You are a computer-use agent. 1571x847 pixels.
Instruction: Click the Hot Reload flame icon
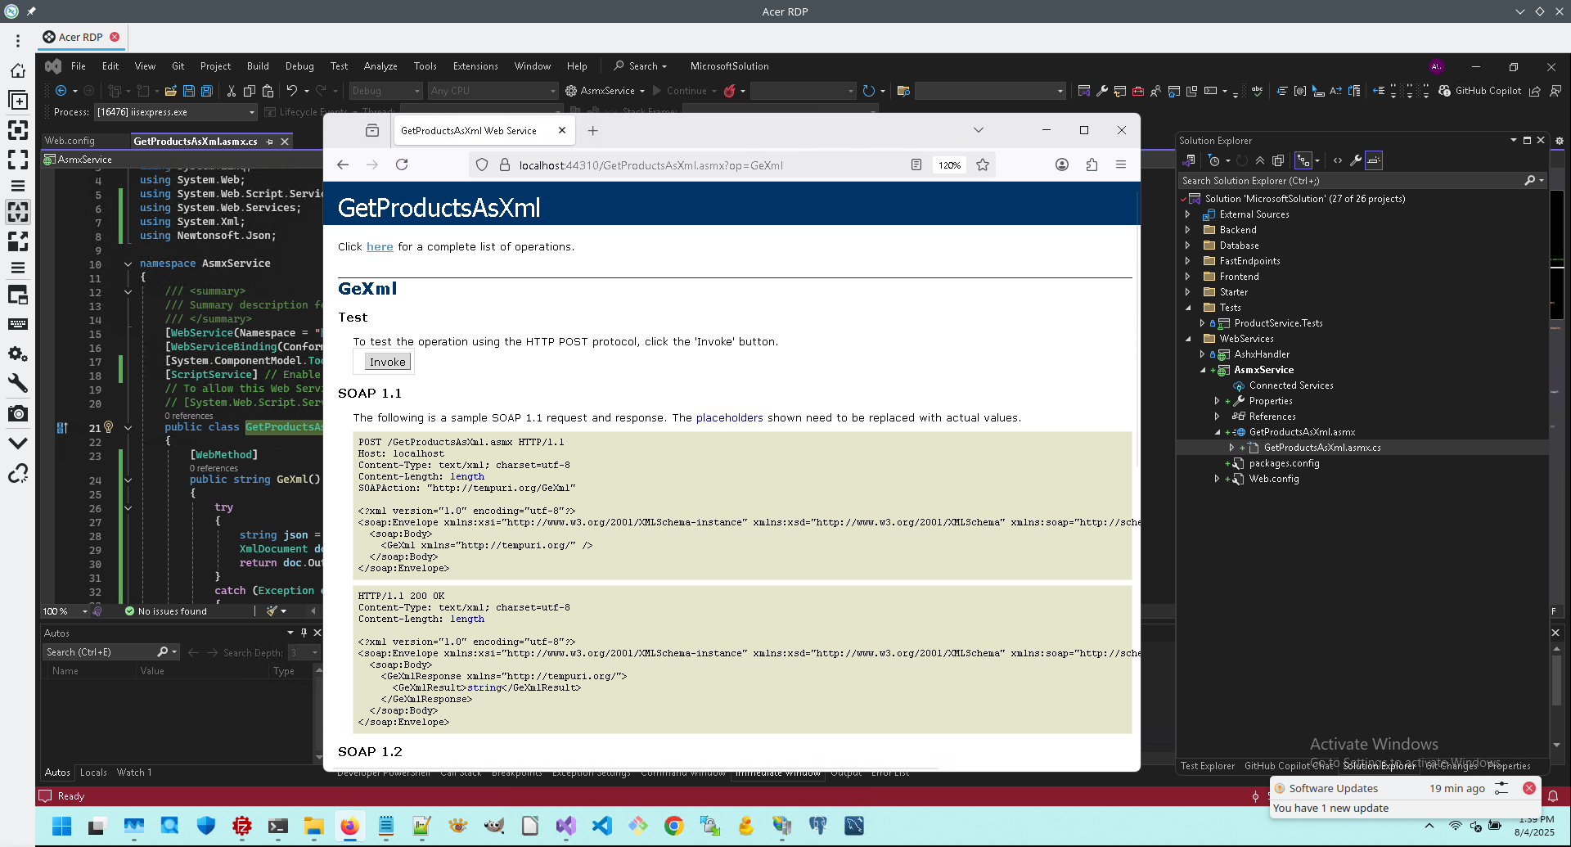[x=729, y=91]
